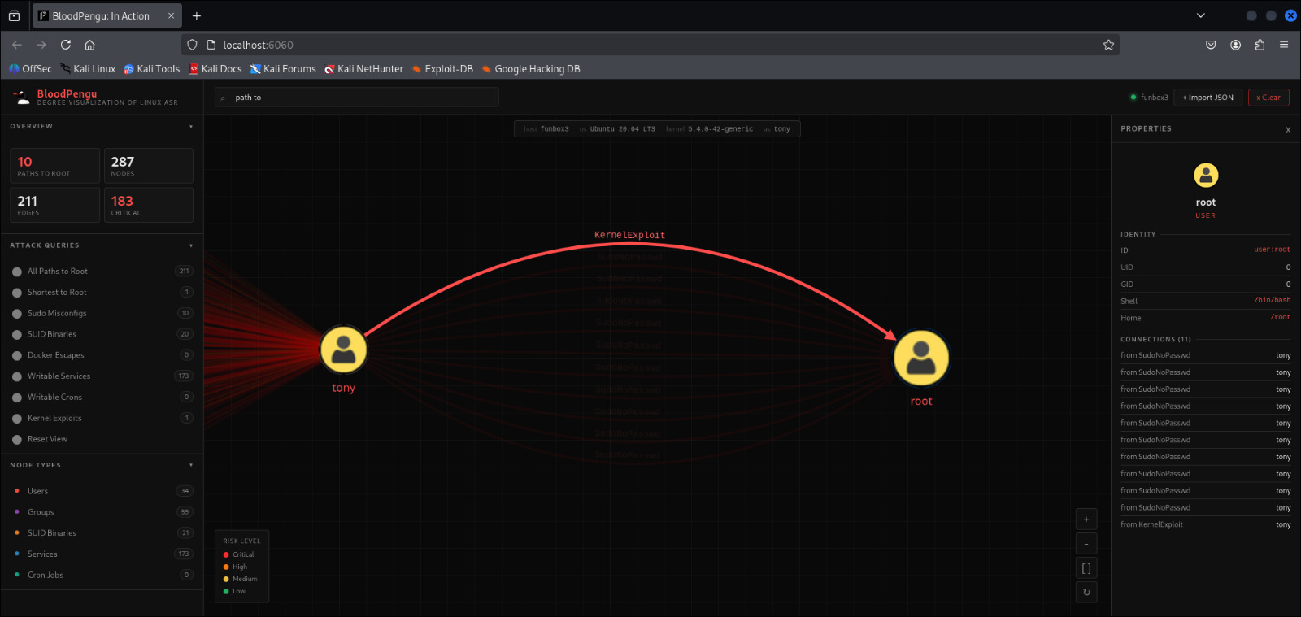Click the reset rotation arrow icon
1301x617 pixels.
click(x=1086, y=593)
